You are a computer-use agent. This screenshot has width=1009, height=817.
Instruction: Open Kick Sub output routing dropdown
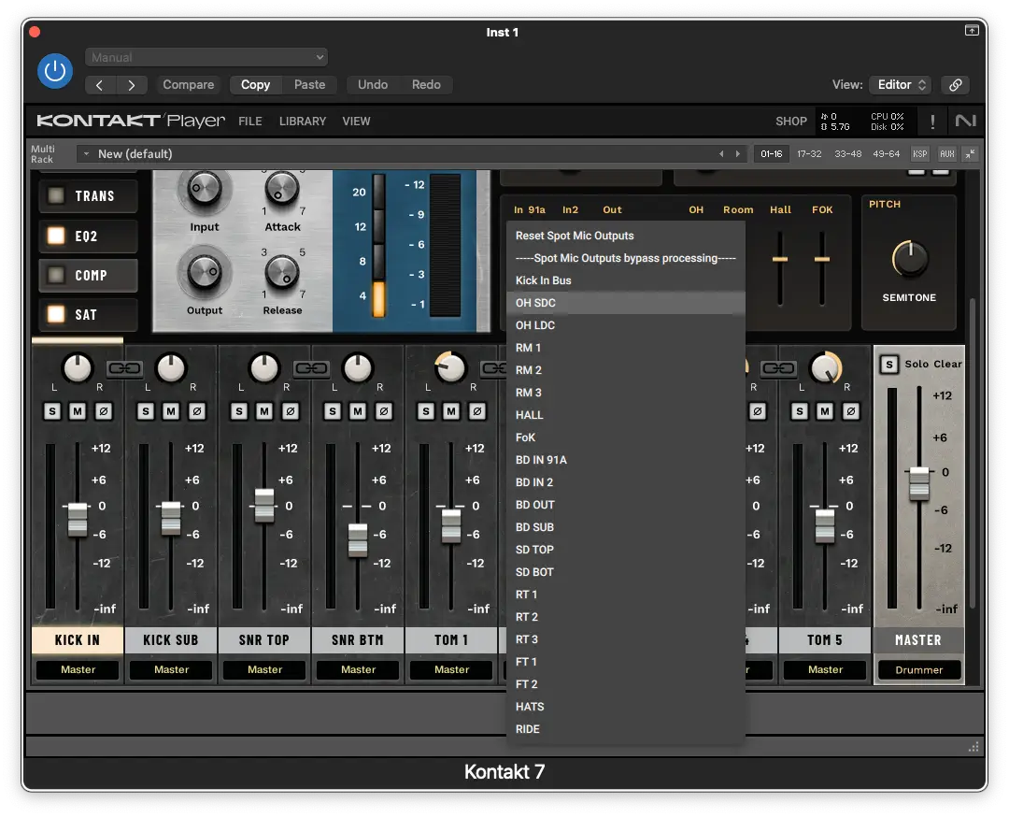coord(171,669)
